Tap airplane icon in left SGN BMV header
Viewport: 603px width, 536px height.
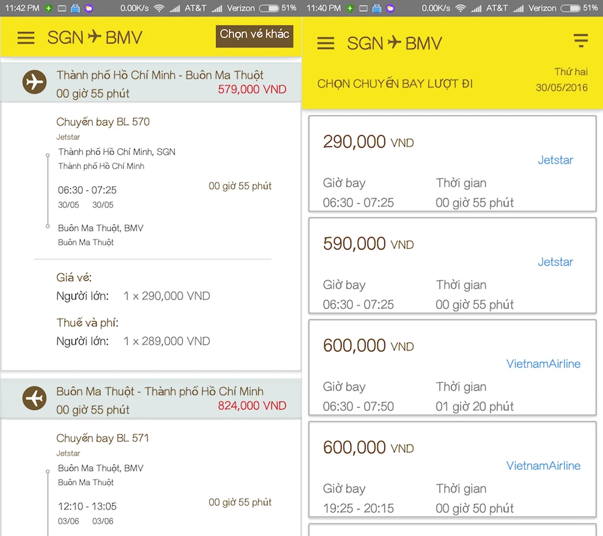(x=94, y=37)
